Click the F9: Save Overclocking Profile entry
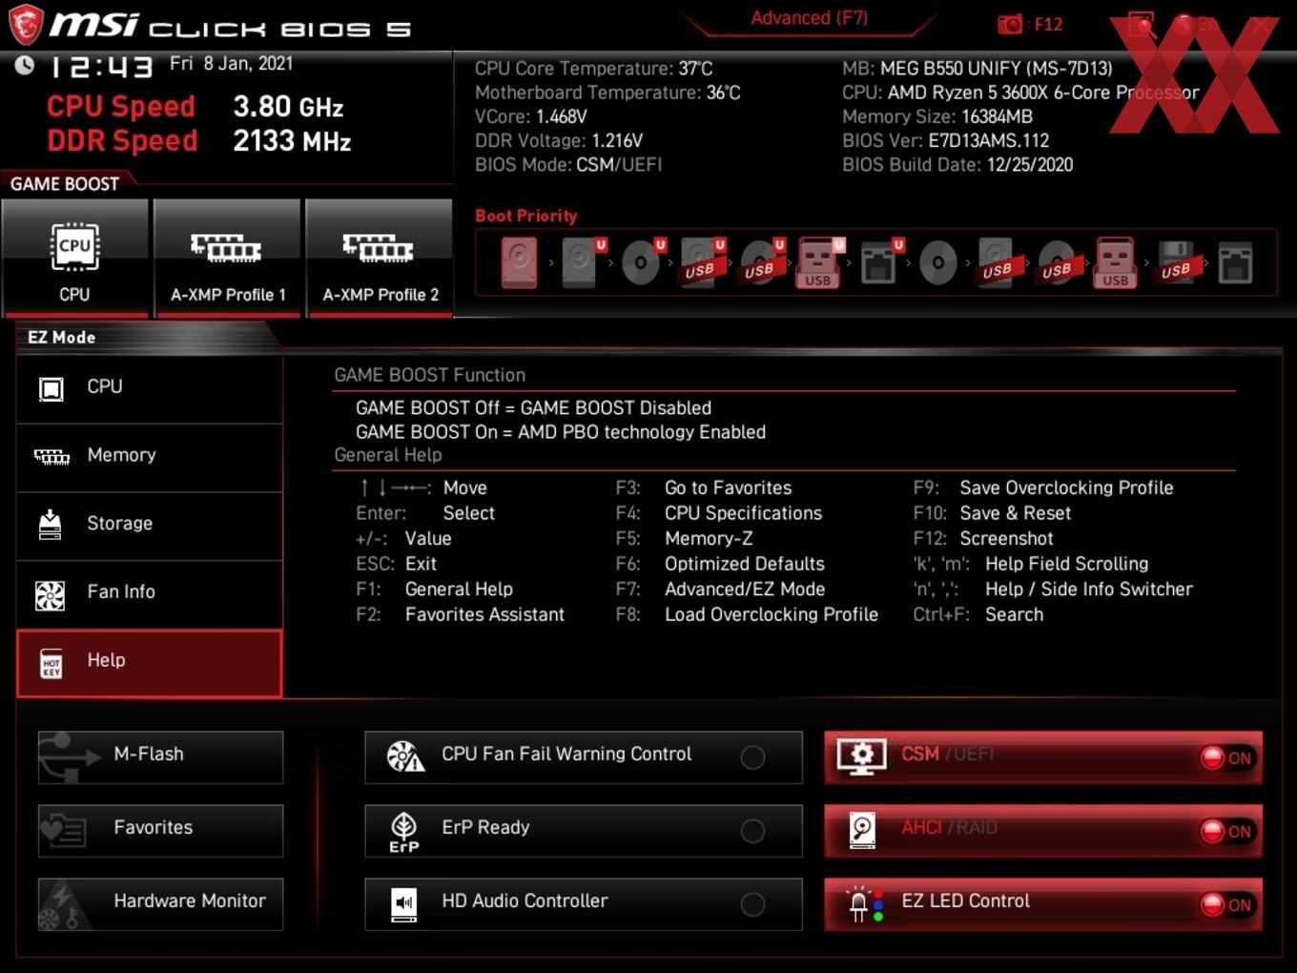Image resolution: width=1297 pixels, height=973 pixels. coord(1043,487)
